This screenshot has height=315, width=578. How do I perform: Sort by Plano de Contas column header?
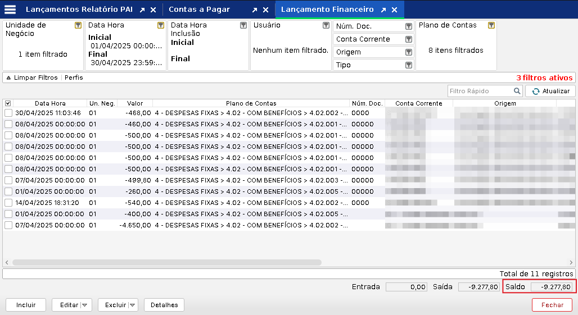[251, 103]
